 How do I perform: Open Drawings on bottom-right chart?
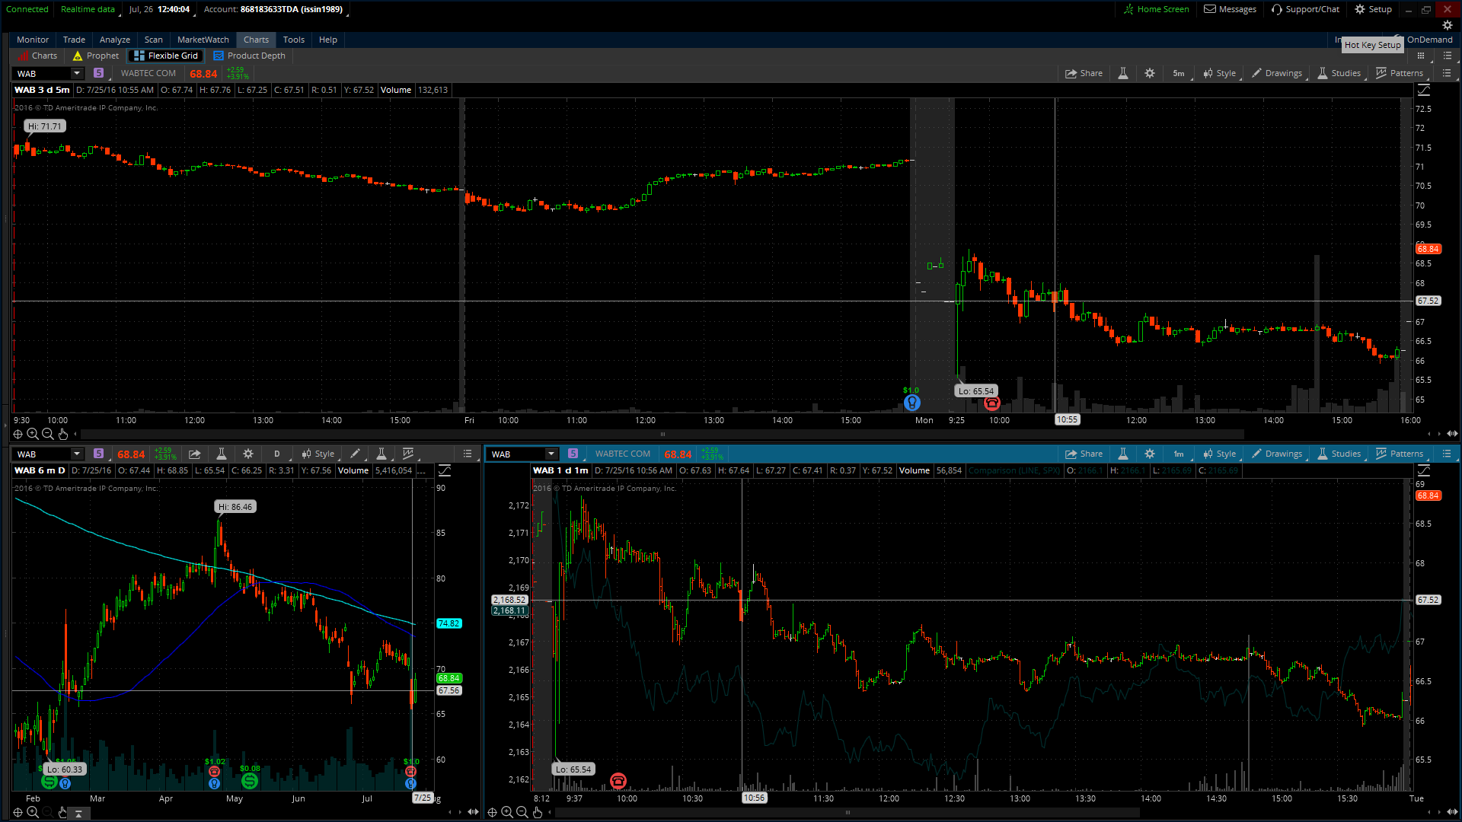(x=1277, y=454)
